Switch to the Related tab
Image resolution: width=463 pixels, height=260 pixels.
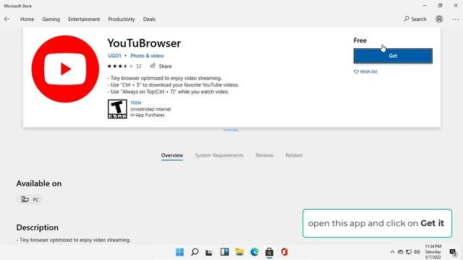pos(294,155)
